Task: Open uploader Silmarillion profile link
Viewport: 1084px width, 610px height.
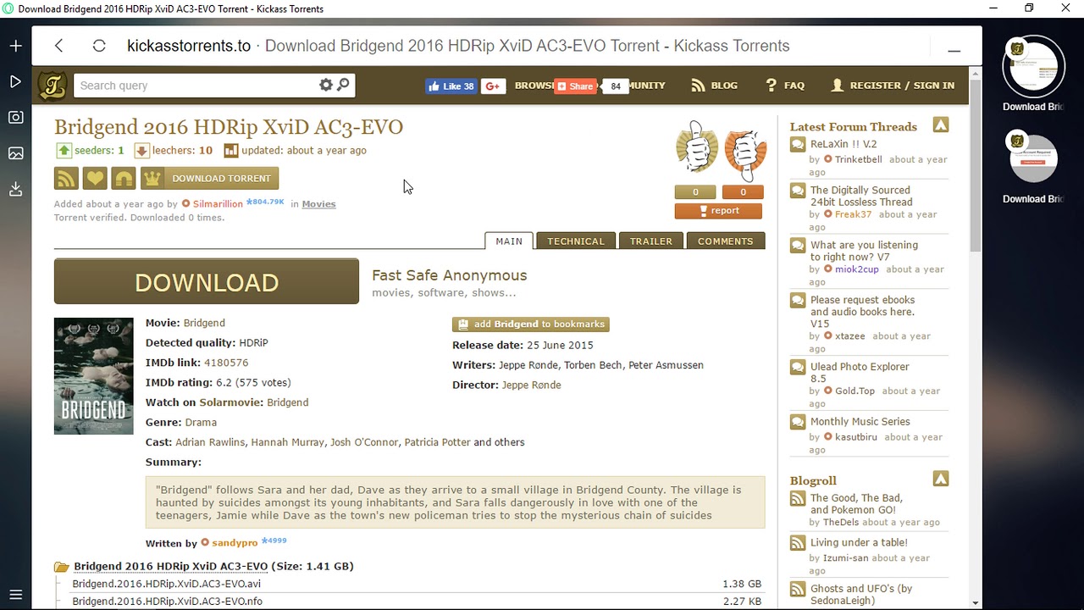Action: pos(218,204)
